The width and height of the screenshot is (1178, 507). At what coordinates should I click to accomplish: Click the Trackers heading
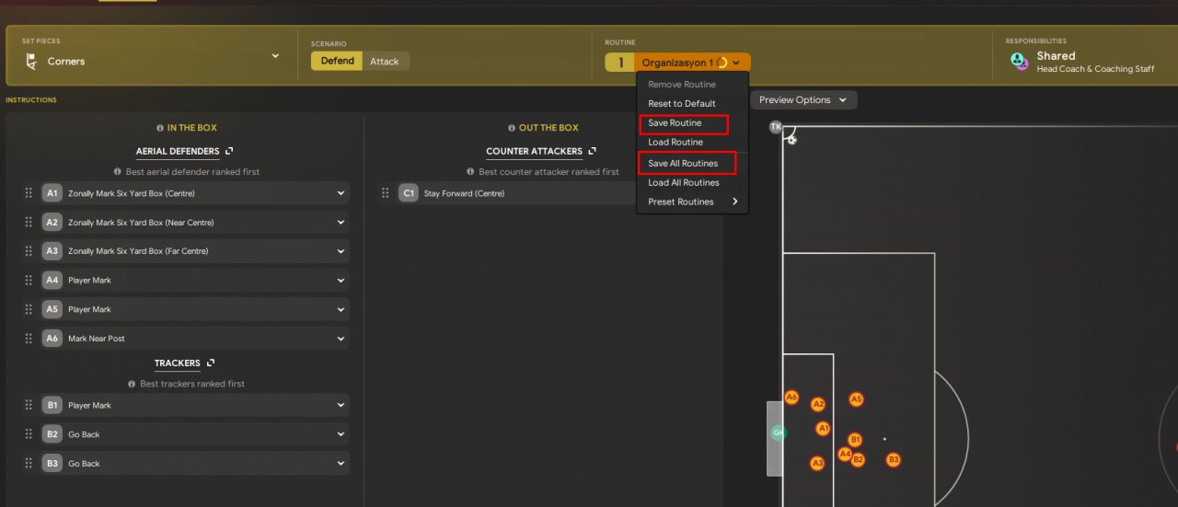[x=178, y=363]
